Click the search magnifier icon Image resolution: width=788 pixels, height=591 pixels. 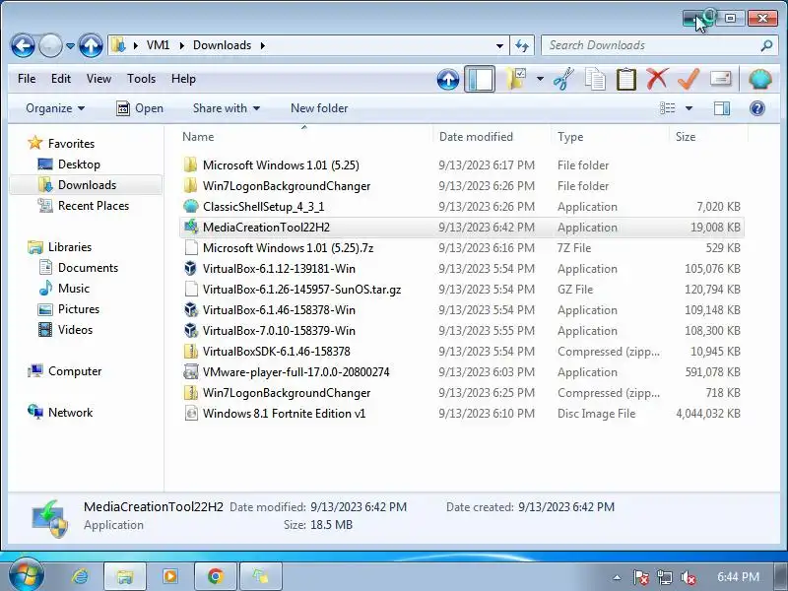click(766, 45)
